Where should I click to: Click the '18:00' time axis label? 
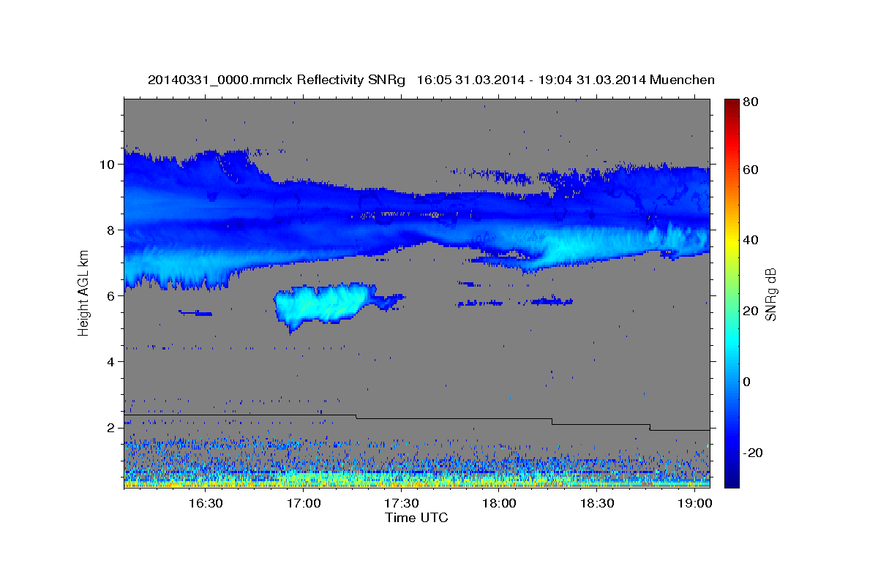coord(500,503)
